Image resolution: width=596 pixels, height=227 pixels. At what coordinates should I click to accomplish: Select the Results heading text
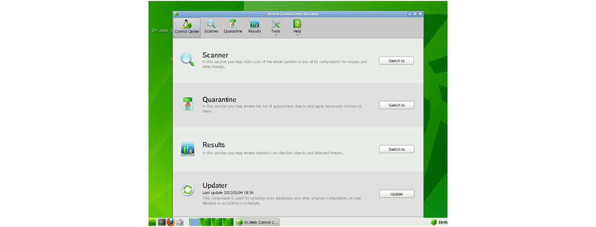(214, 145)
